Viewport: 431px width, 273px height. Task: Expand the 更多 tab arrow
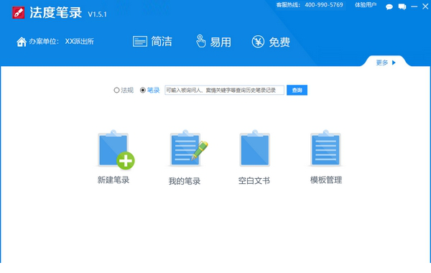click(x=394, y=63)
